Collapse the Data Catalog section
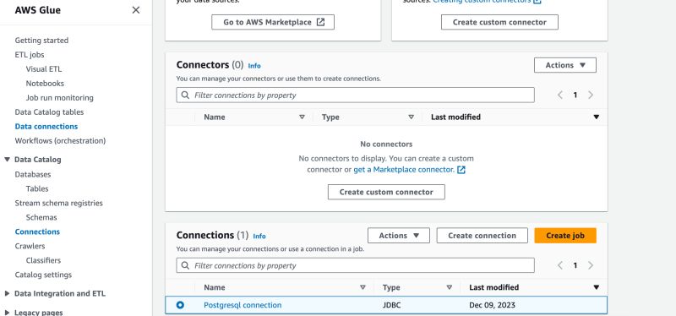The height and width of the screenshot is (316, 676). pyautogui.click(x=7, y=160)
